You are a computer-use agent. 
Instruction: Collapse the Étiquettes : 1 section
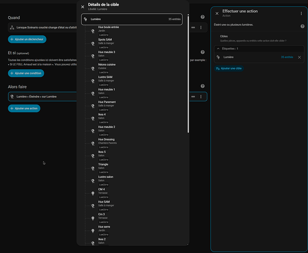pos(218,49)
